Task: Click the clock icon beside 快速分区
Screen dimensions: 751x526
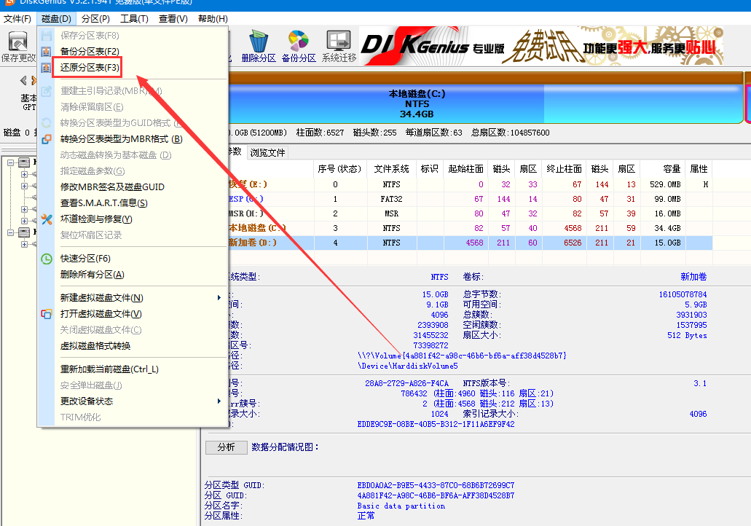Action: pyautogui.click(x=46, y=259)
